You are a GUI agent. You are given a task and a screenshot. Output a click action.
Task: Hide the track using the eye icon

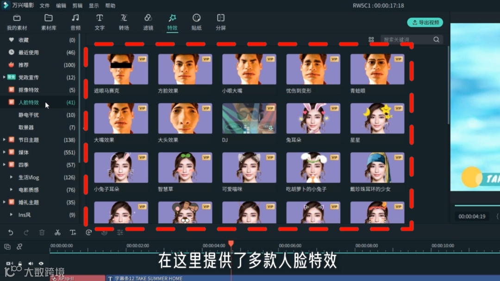tap(41, 263)
